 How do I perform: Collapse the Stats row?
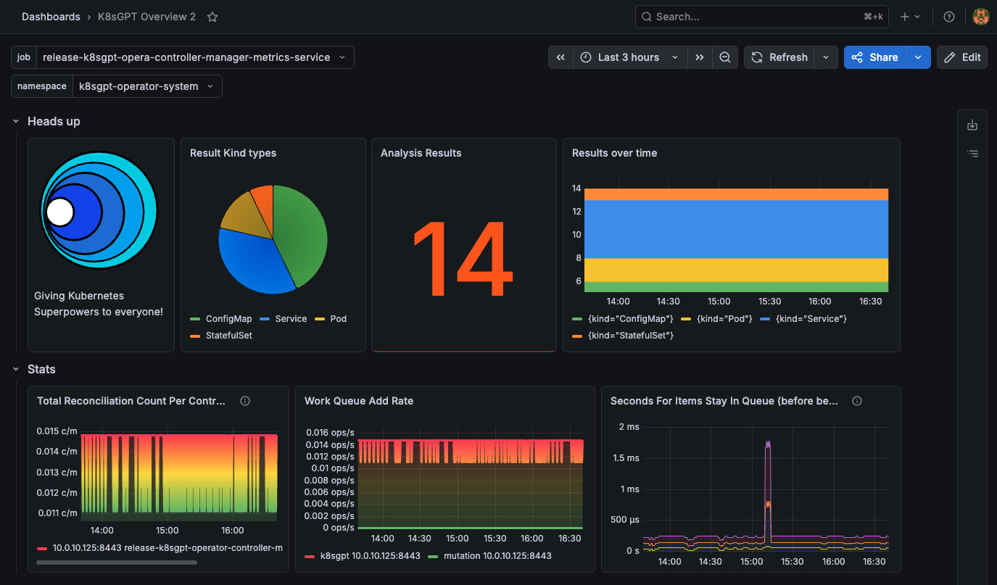(16, 369)
